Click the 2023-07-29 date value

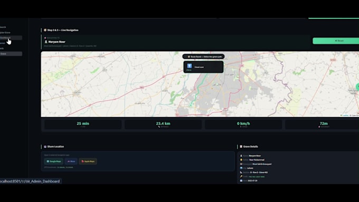[x=252, y=181]
